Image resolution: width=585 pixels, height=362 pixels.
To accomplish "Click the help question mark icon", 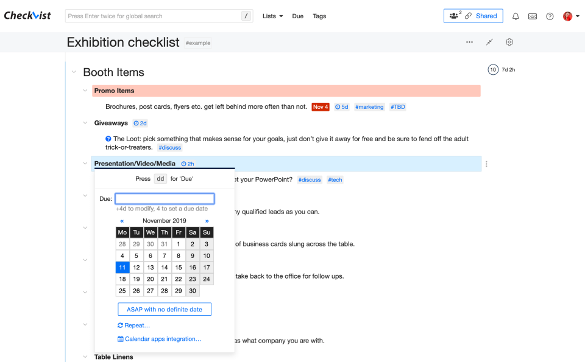I will click(x=550, y=16).
